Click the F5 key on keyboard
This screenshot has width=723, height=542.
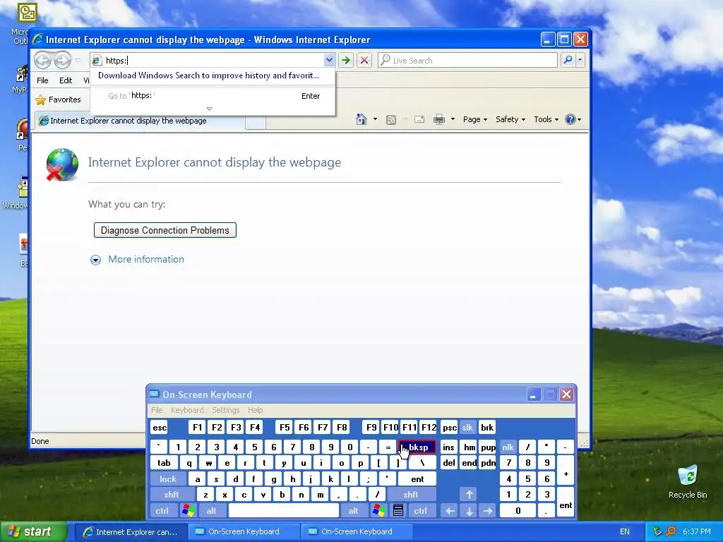[285, 427]
